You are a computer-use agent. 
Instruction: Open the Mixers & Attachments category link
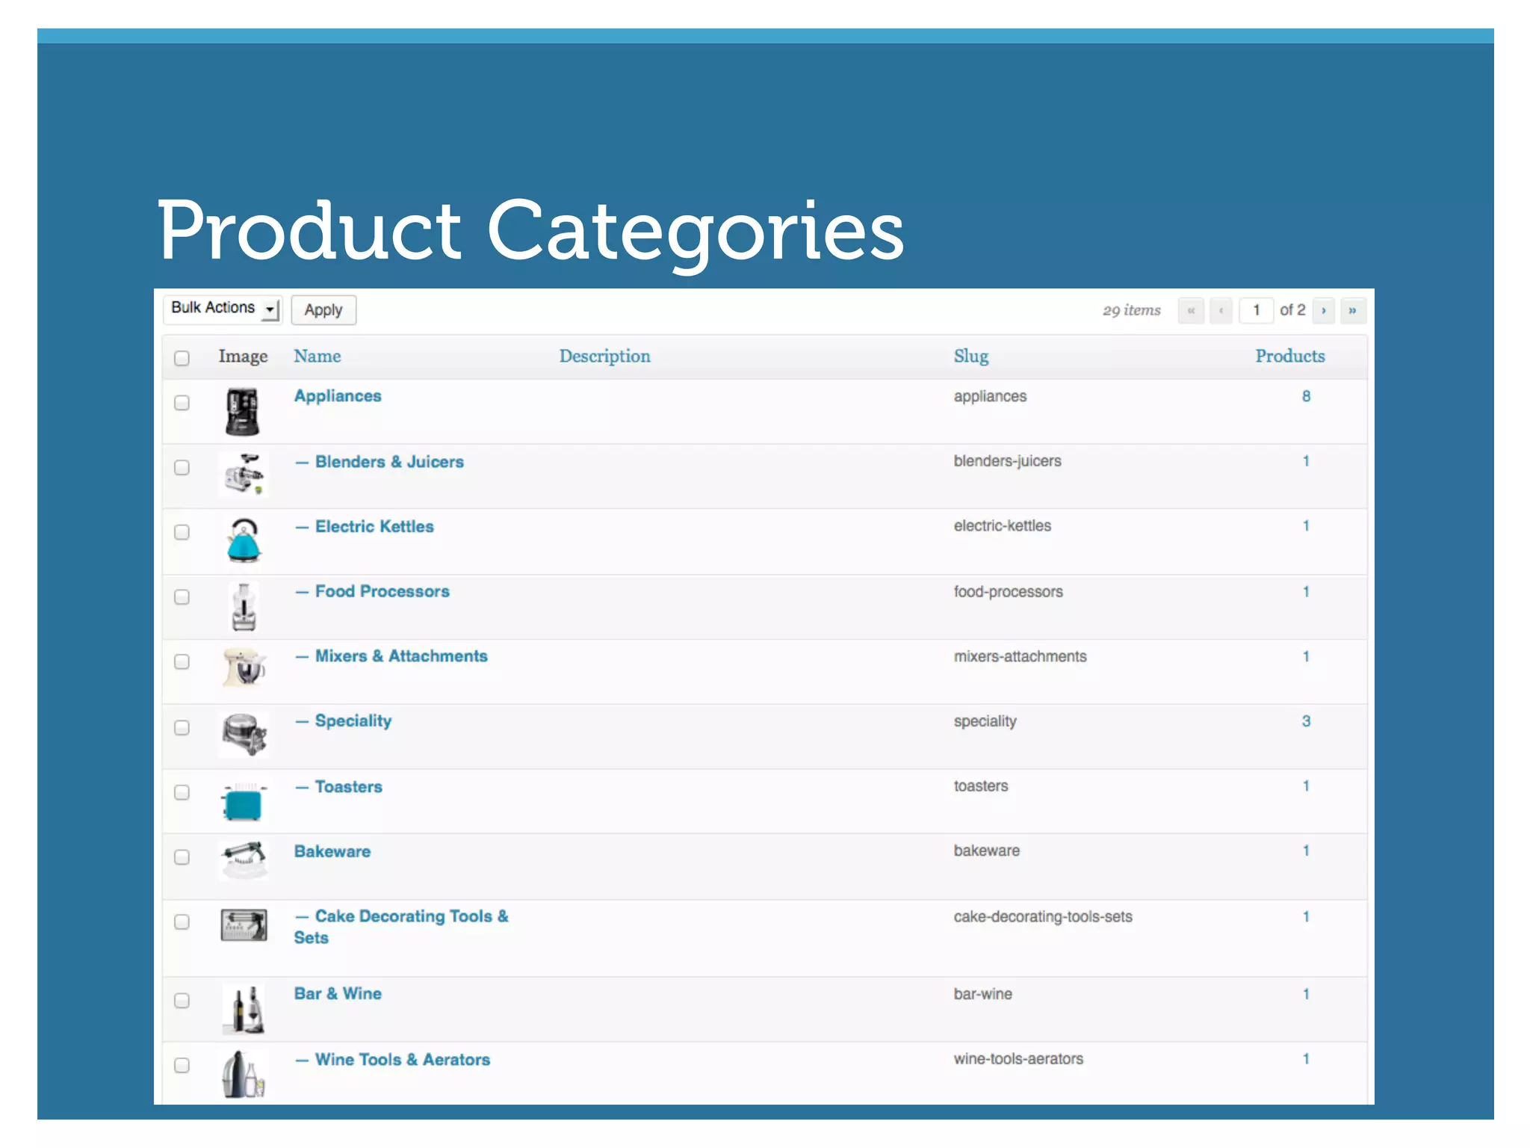click(401, 656)
